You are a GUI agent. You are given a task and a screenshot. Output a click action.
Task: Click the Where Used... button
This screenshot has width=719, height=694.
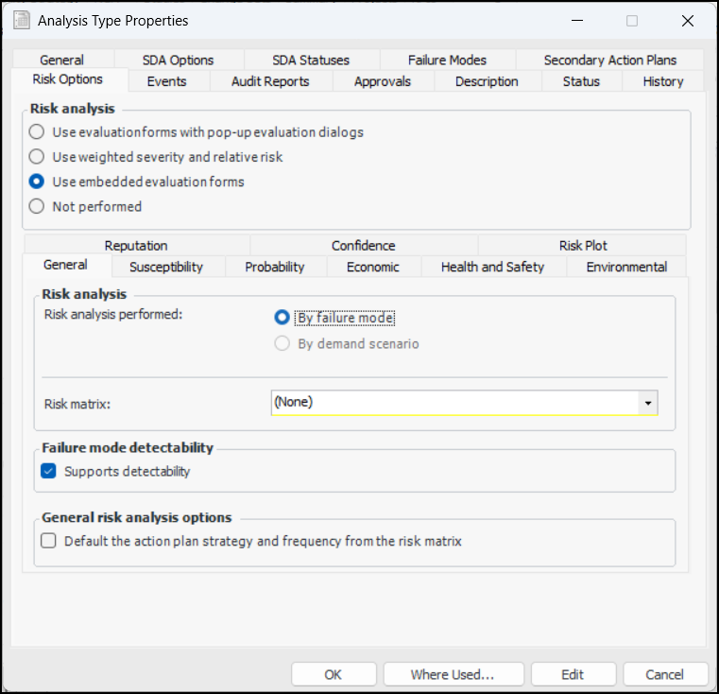pyautogui.click(x=453, y=674)
